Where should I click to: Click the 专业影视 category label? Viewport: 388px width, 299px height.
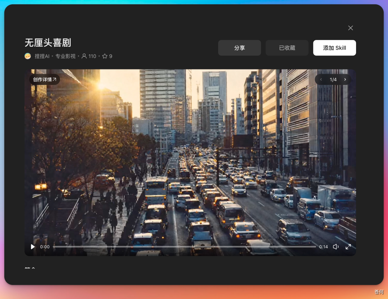point(65,56)
